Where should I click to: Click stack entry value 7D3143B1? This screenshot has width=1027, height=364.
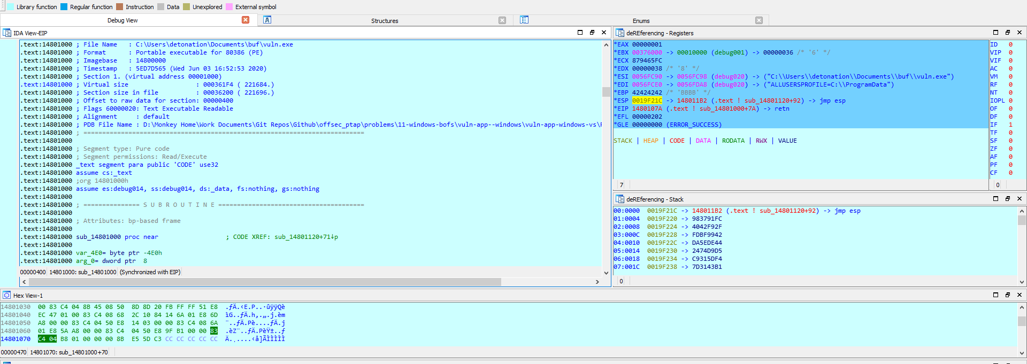click(x=707, y=267)
